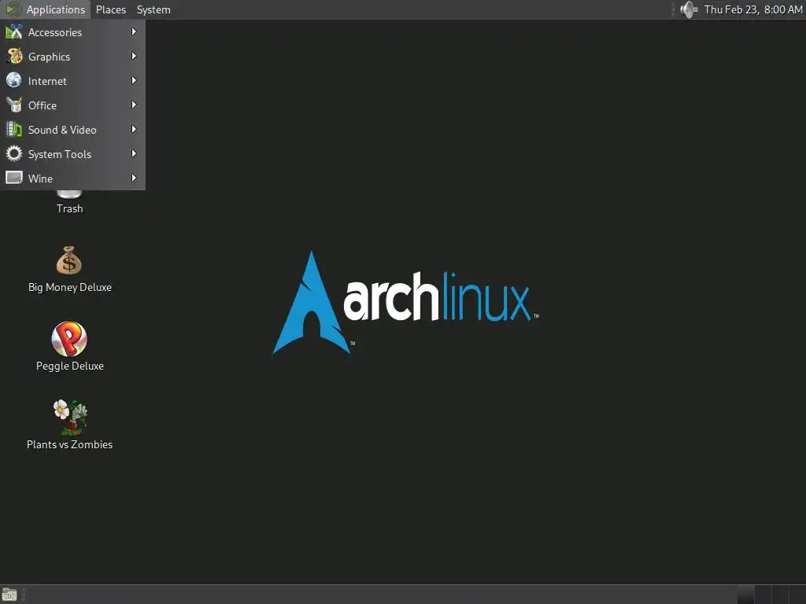
Task: Select the Big Money Deluxe desktop icon
Action: coord(69,260)
